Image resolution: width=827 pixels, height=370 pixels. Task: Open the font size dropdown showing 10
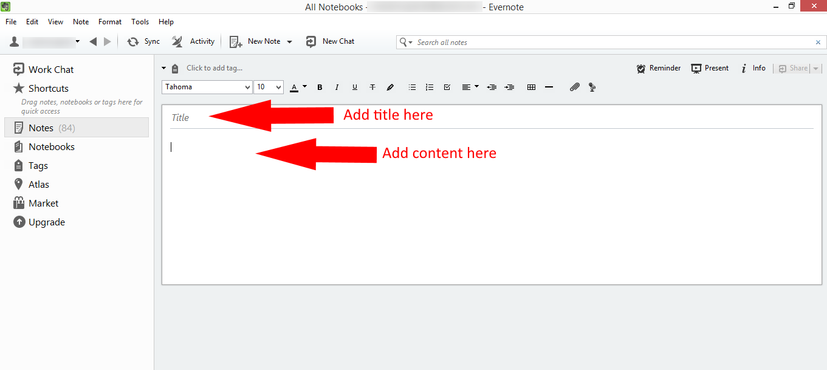pos(268,87)
